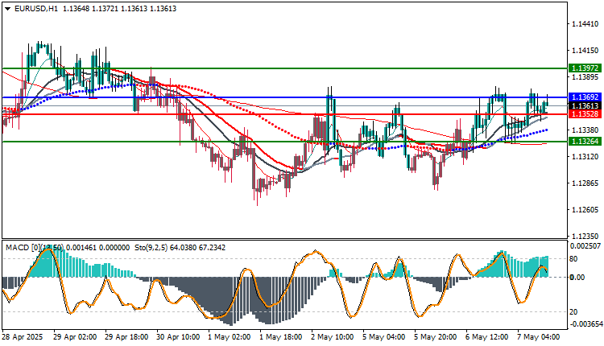Click the 2 May 10:00 time label
Viewport: 604px width, 346px height.
333,337
